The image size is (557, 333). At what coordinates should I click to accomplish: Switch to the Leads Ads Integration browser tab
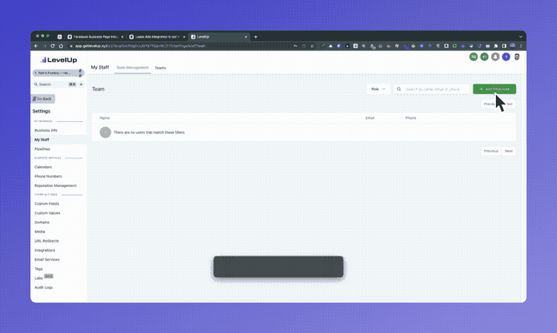pos(157,37)
